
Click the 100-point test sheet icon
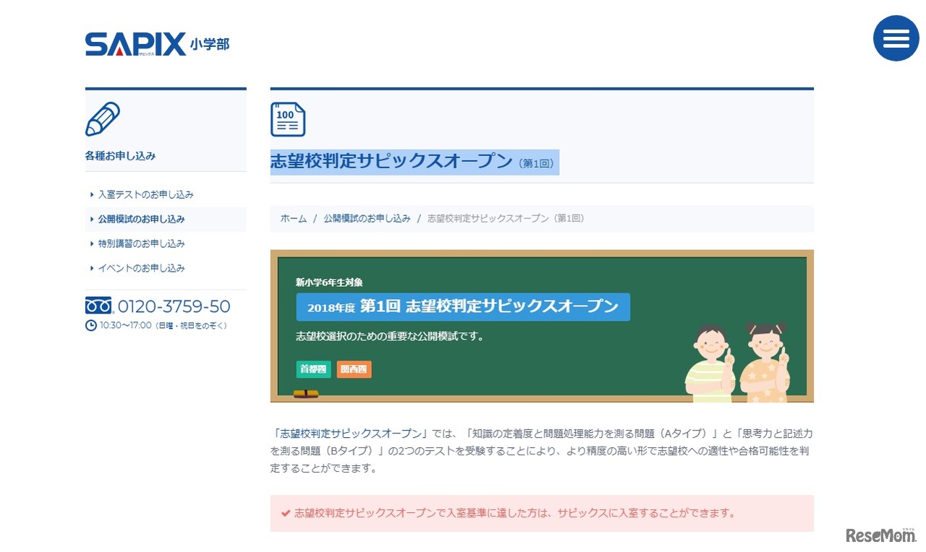(288, 119)
